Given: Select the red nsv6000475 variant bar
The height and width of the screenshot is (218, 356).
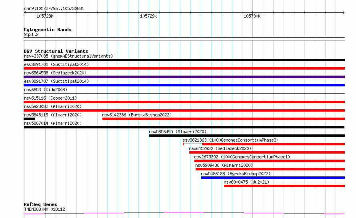Looking at the screenshot, I should pyautogui.click(x=284, y=186).
